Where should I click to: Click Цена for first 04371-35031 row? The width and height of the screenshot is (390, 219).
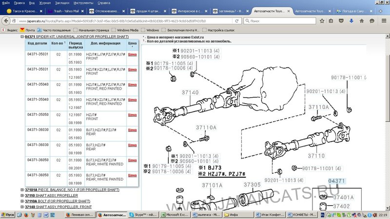point(132,55)
